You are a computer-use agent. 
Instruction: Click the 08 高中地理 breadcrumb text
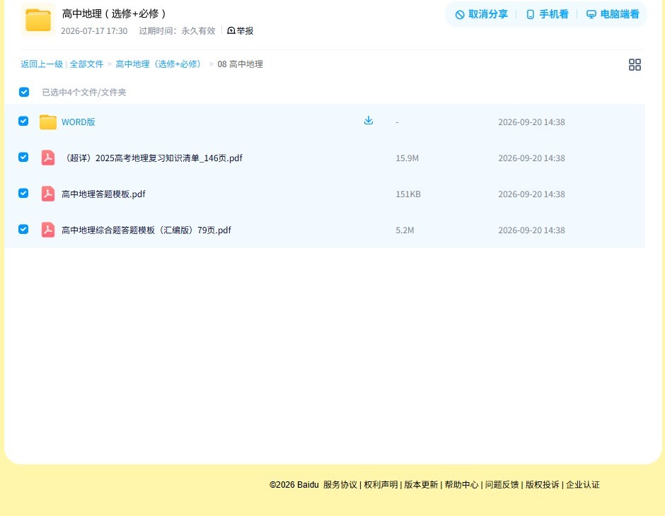click(x=240, y=64)
